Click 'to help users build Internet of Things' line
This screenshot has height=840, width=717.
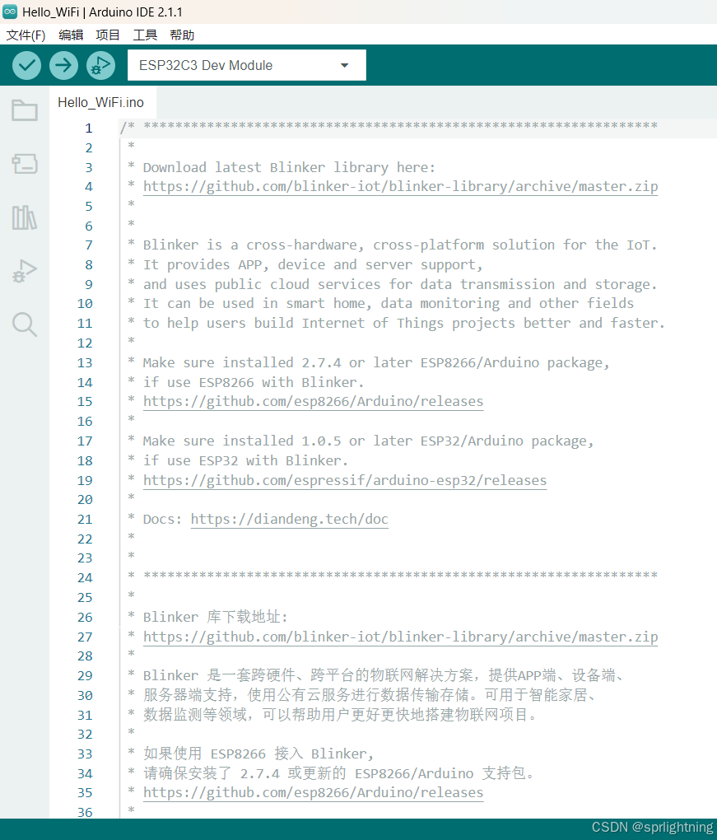tap(403, 323)
